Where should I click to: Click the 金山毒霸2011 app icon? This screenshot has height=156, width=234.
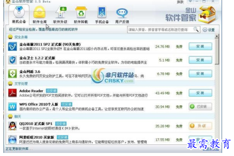click(x=12, y=46)
